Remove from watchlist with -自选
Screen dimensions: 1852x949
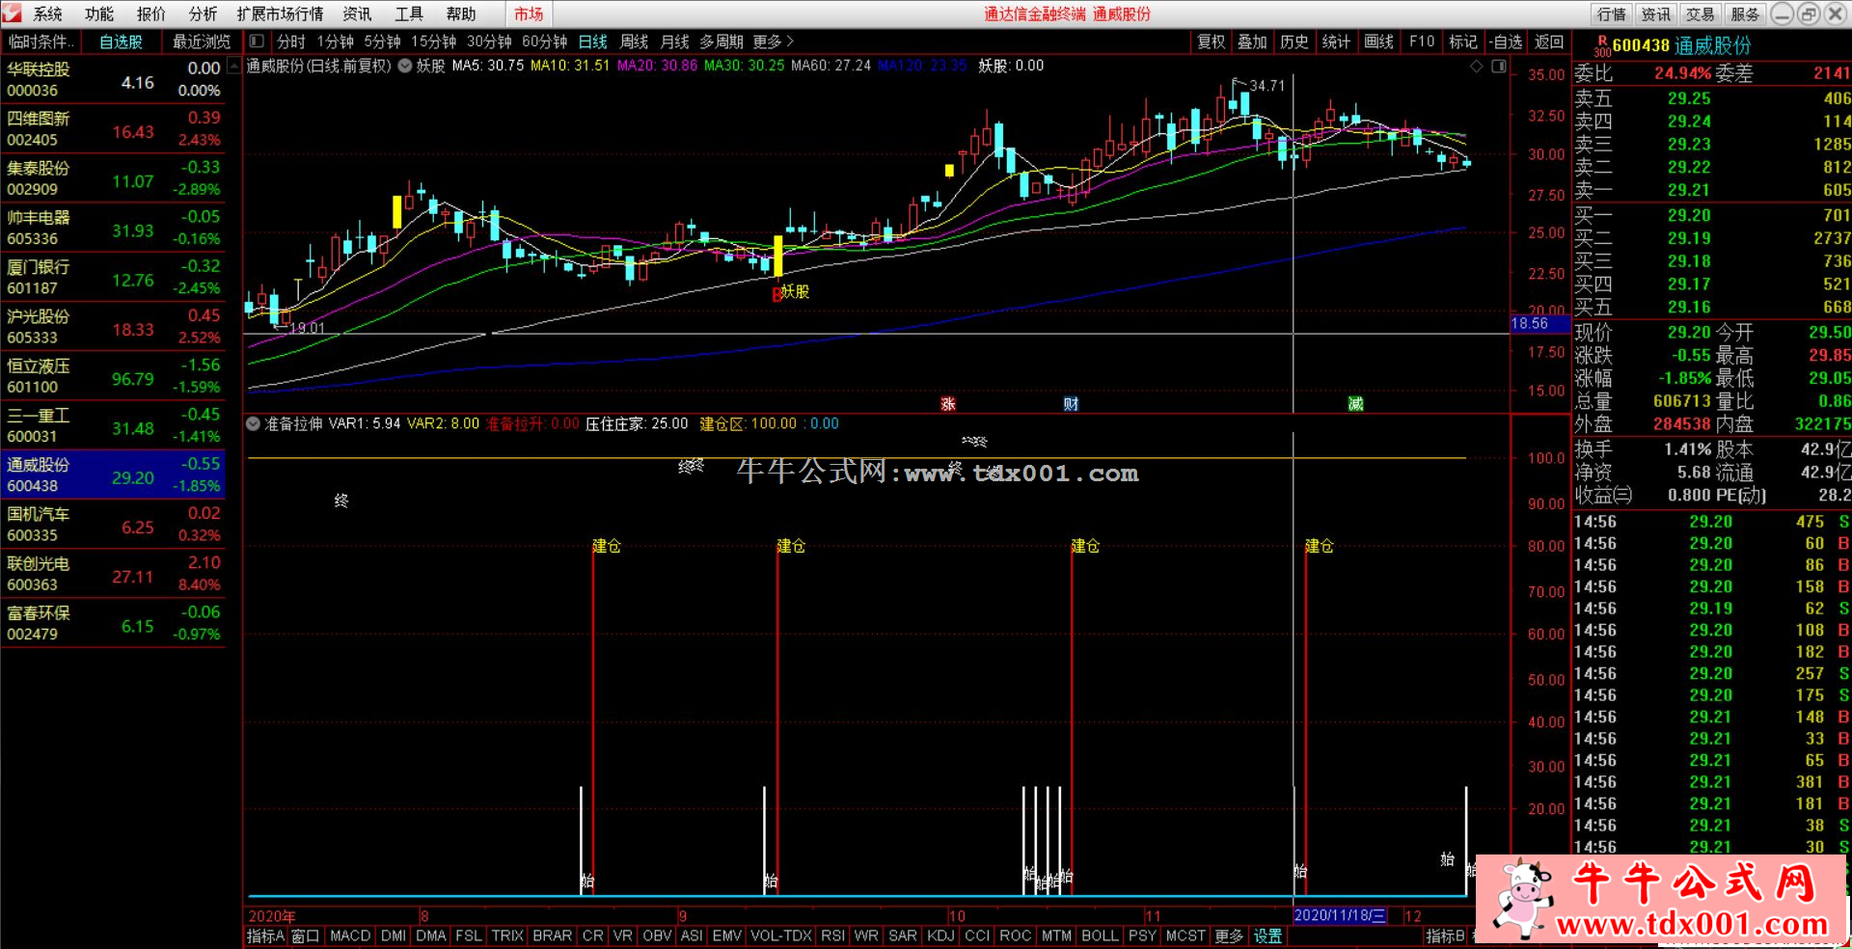click(x=1507, y=41)
